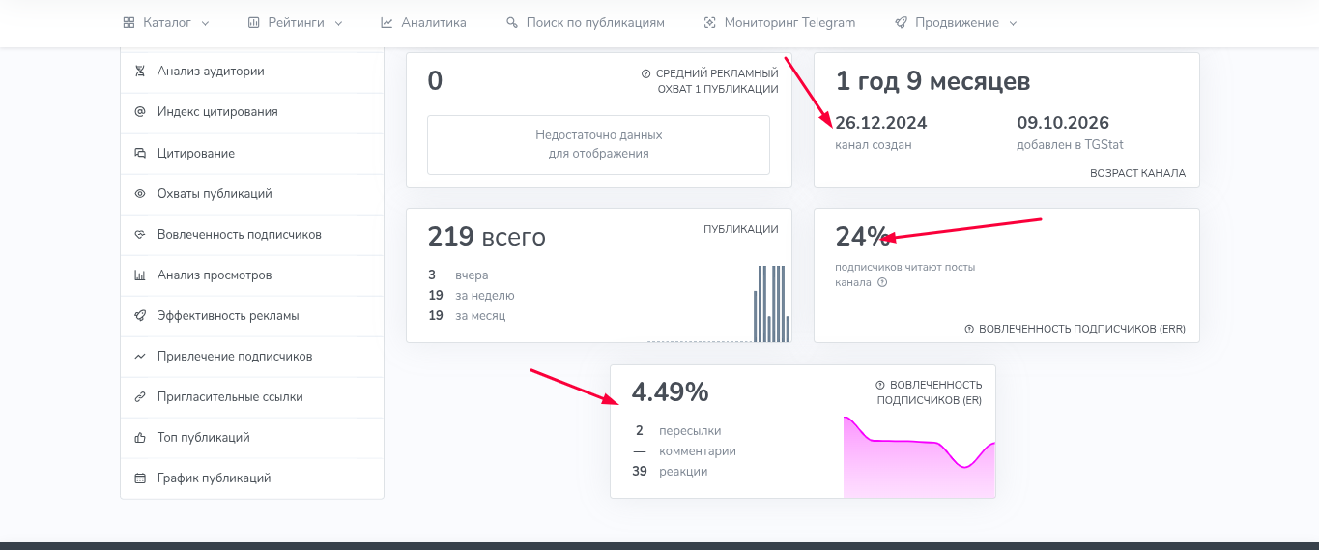The height and width of the screenshot is (550, 1319).
Task: Open the Цитирование sidebar item
Action: tap(252, 153)
